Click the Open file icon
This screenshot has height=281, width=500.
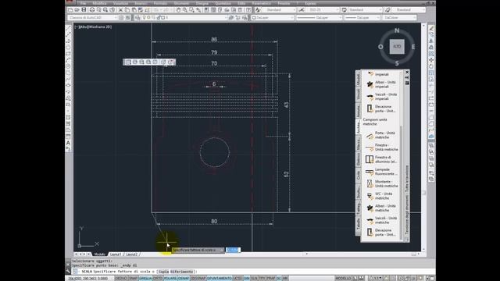[77, 10]
